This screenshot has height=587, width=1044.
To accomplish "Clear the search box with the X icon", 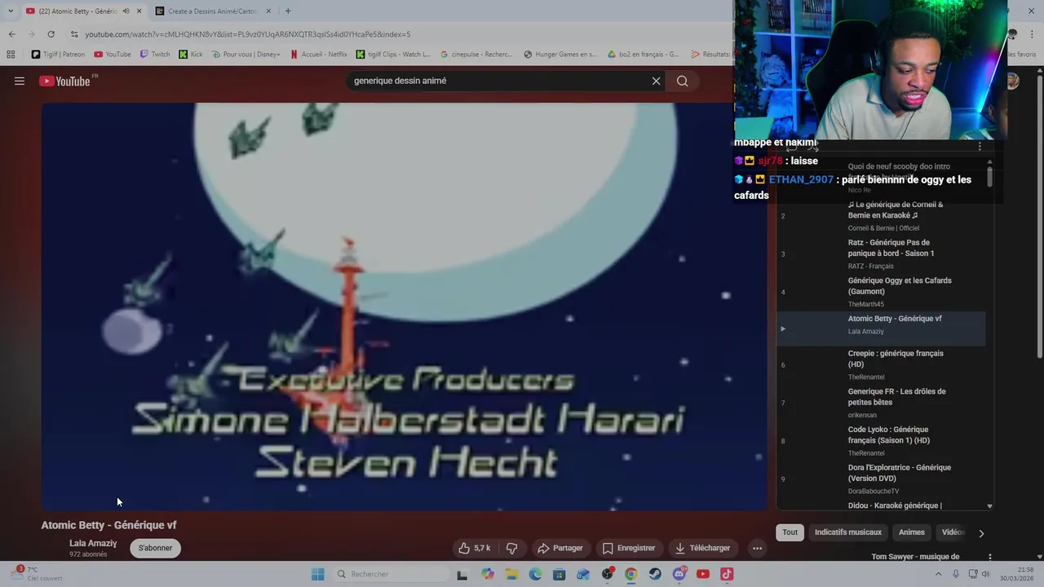I will 656,81.
